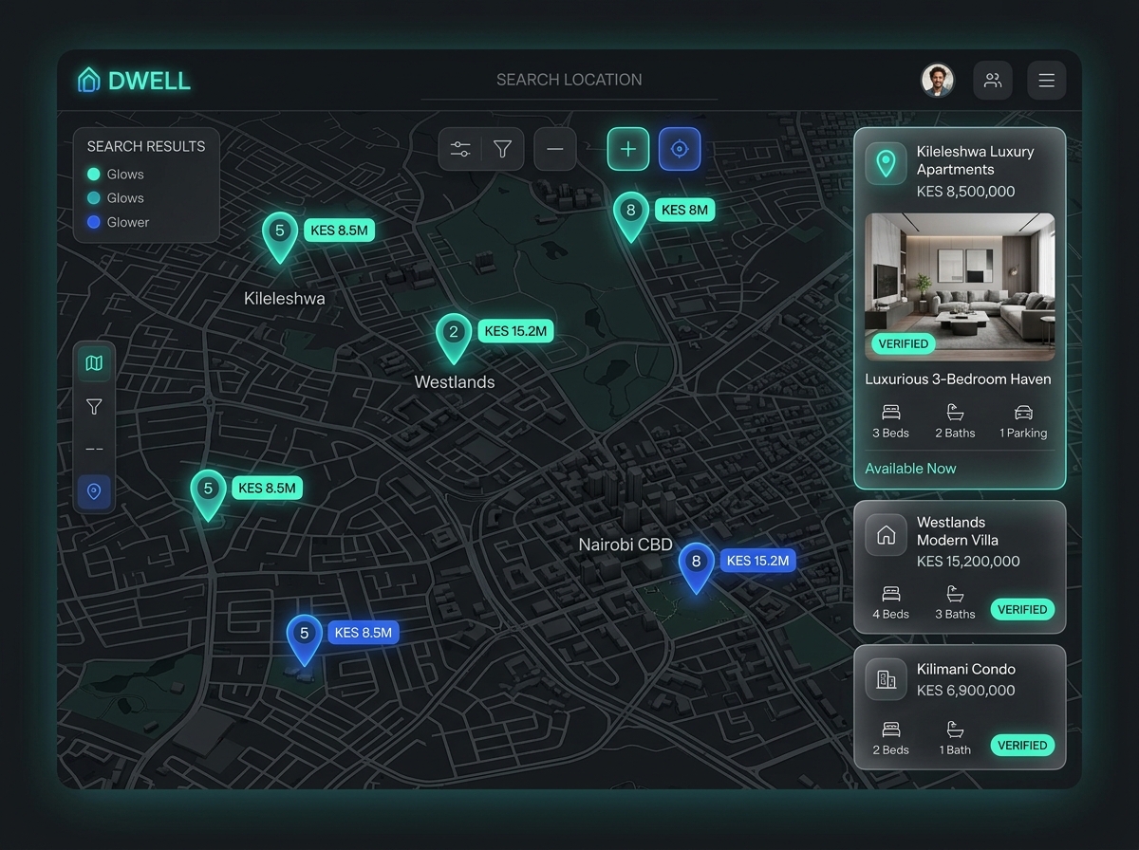This screenshot has height=850, width=1139.
Task: Click the KES 15,200,000 price text
Action: tap(968, 562)
